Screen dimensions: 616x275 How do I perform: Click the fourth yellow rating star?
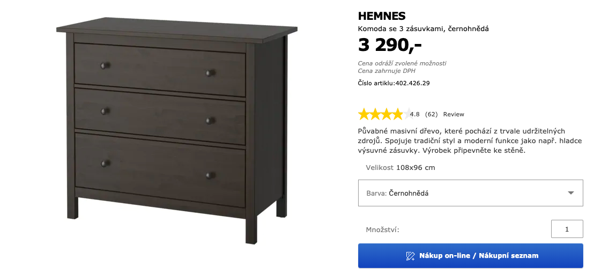398,114
